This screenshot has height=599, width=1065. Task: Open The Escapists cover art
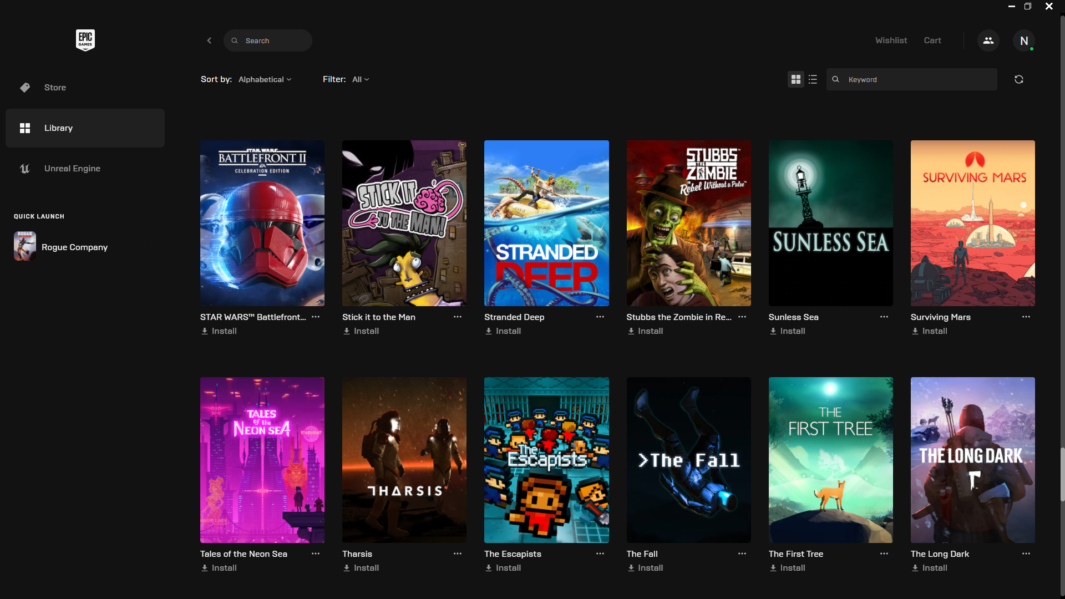click(x=546, y=460)
